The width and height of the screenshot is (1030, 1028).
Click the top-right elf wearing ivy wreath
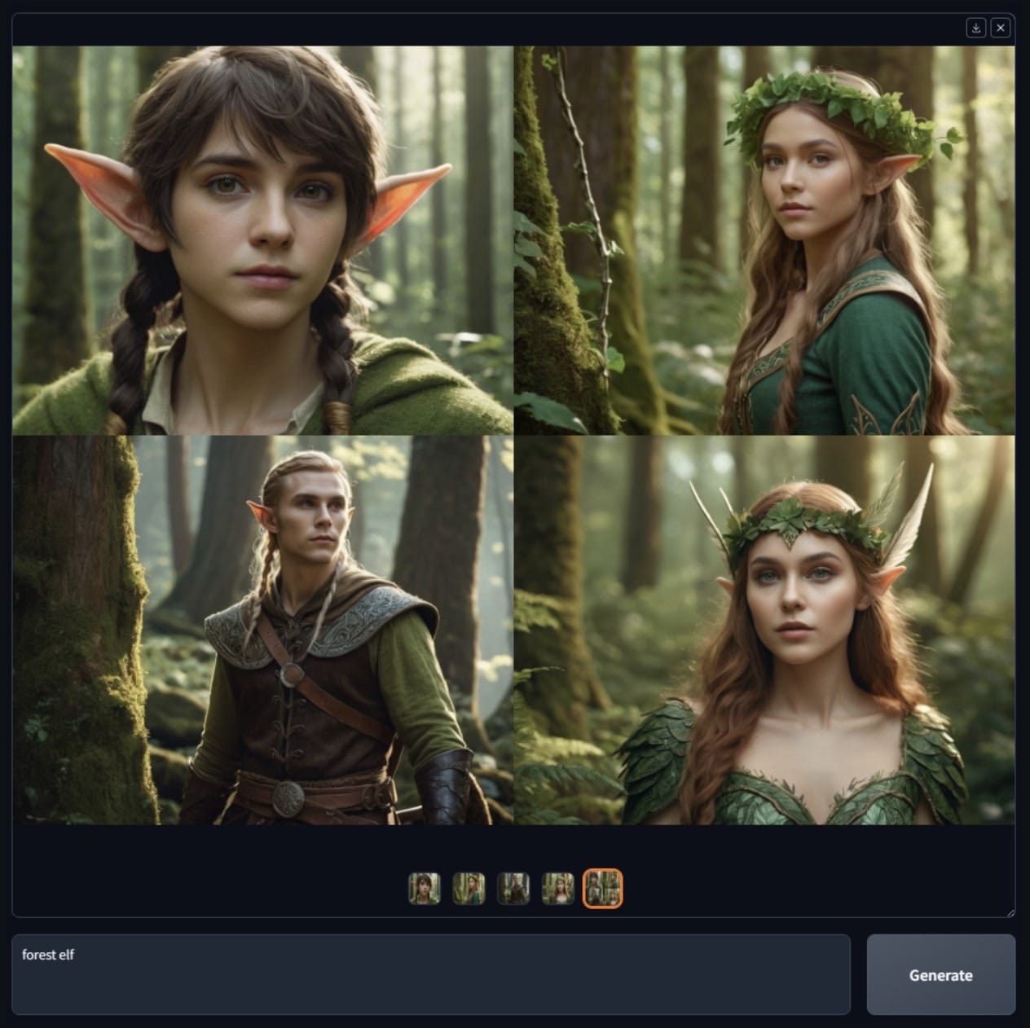coord(764,240)
